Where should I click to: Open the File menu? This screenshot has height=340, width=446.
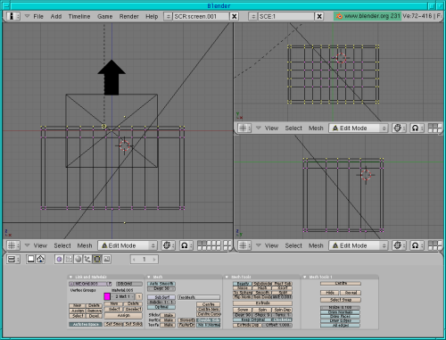[38, 16]
